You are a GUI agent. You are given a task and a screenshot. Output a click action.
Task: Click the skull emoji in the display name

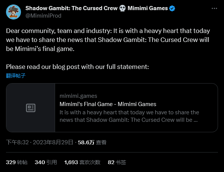122,8
